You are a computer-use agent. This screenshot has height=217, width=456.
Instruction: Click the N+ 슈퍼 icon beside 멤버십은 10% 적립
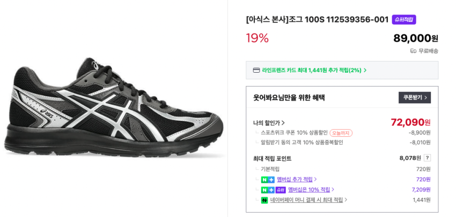(273, 190)
